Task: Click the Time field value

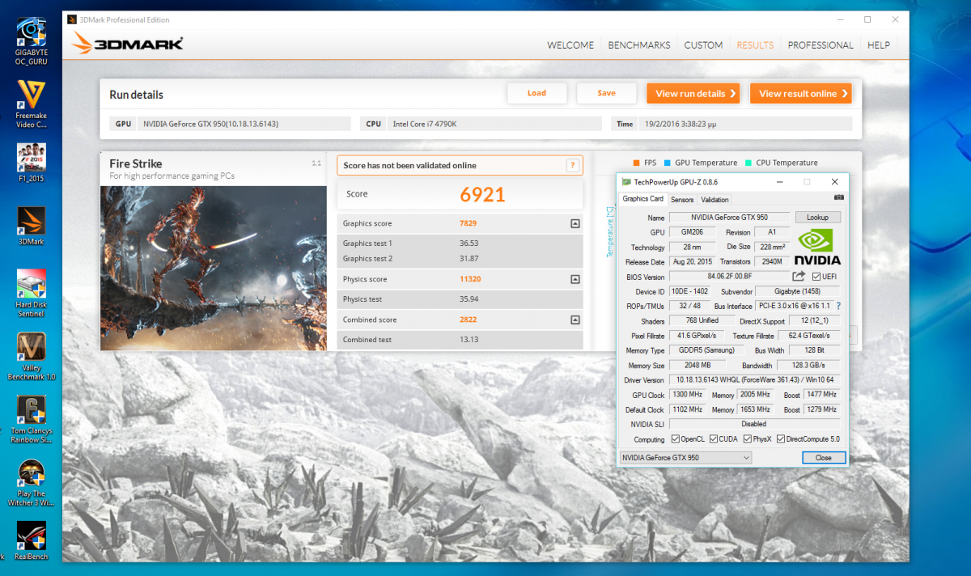Action: (745, 124)
